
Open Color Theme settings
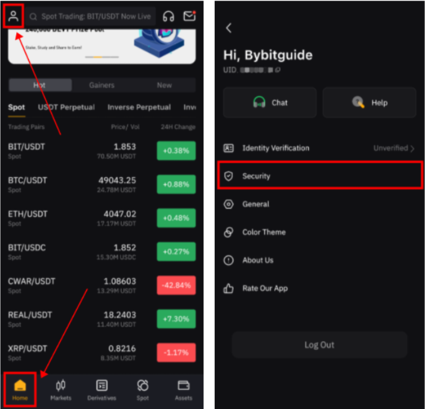(x=320, y=232)
